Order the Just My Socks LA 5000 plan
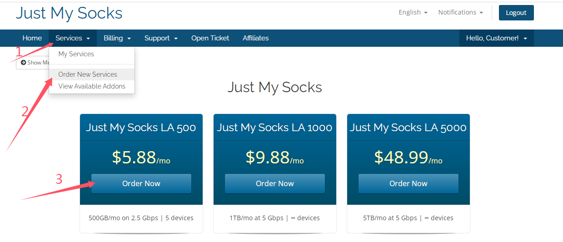 pos(409,184)
